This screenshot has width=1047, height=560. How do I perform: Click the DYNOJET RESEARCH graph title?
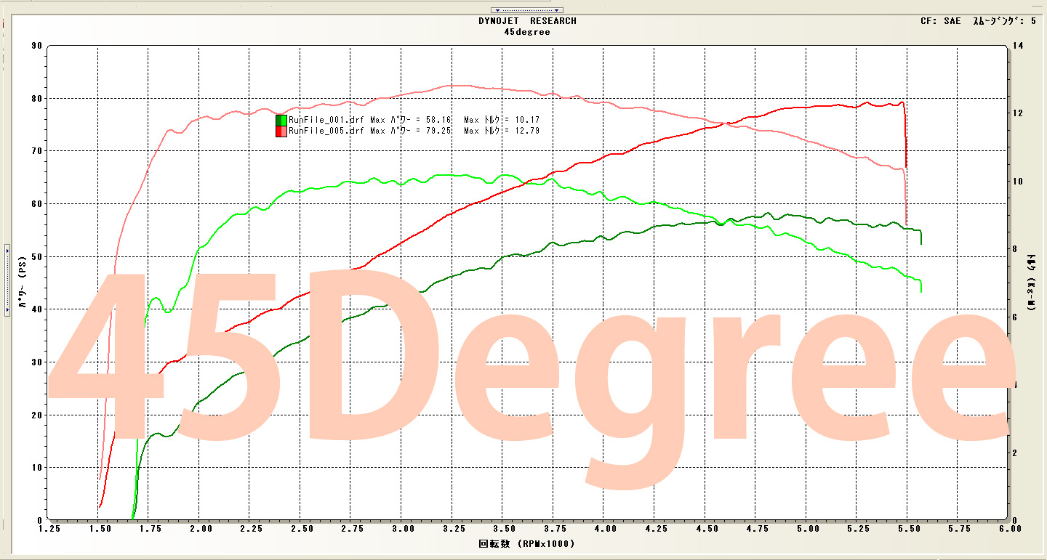(527, 21)
